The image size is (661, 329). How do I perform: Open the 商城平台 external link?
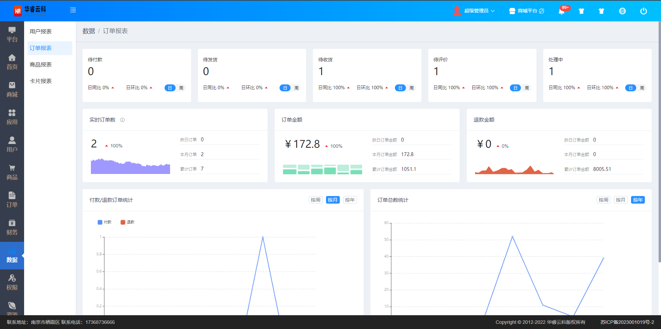[x=527, y=11]
